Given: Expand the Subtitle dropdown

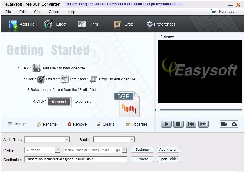Looking at the screenshot, I should click(x=132, y=139).
